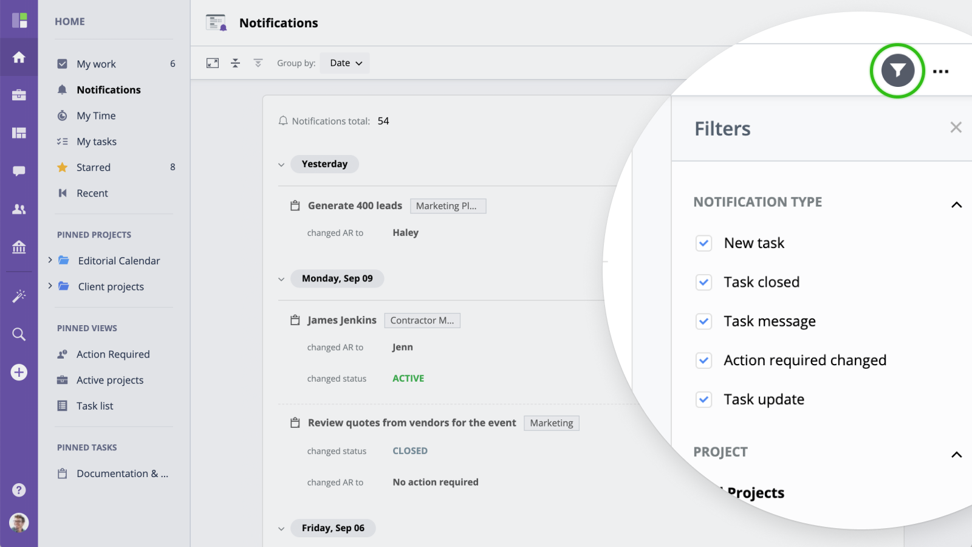
Task: Open the three-dot more options menu
Action: [x=940, y=71]
